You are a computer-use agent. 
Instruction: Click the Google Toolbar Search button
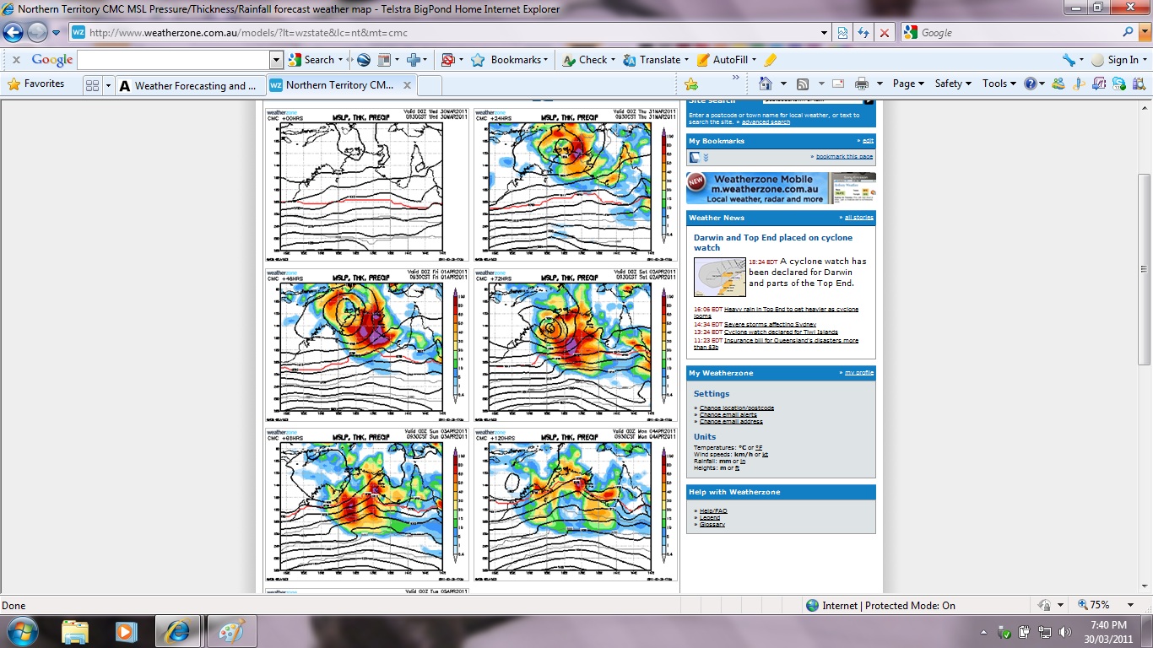[312, 60]
